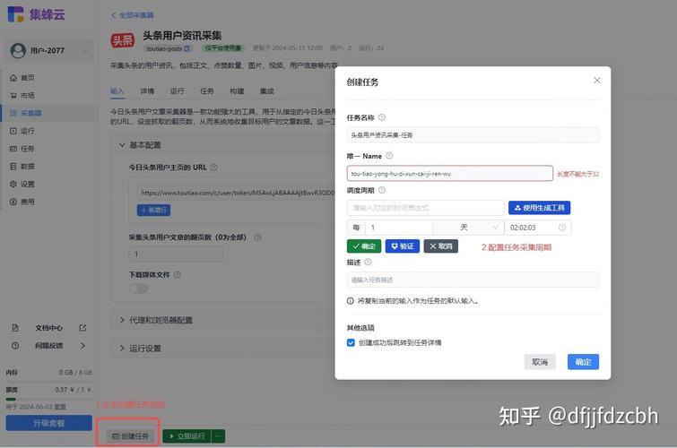Viewport: 677px width, 448px height.
Task: Click the 使用生成工具 button
Action: pos(539,208)
